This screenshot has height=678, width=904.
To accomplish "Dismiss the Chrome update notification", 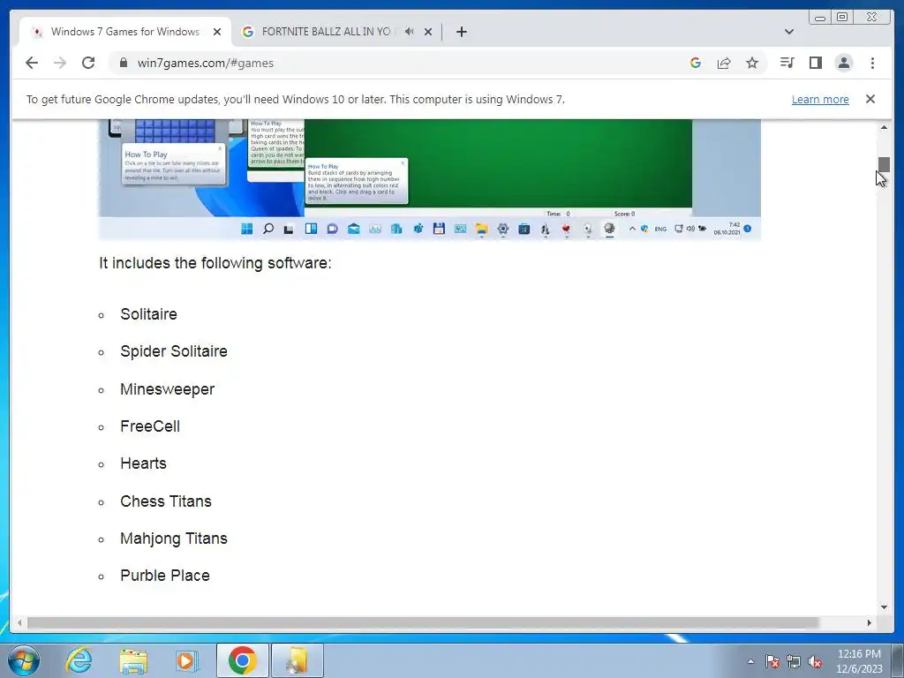I will [x=870, y=99].
